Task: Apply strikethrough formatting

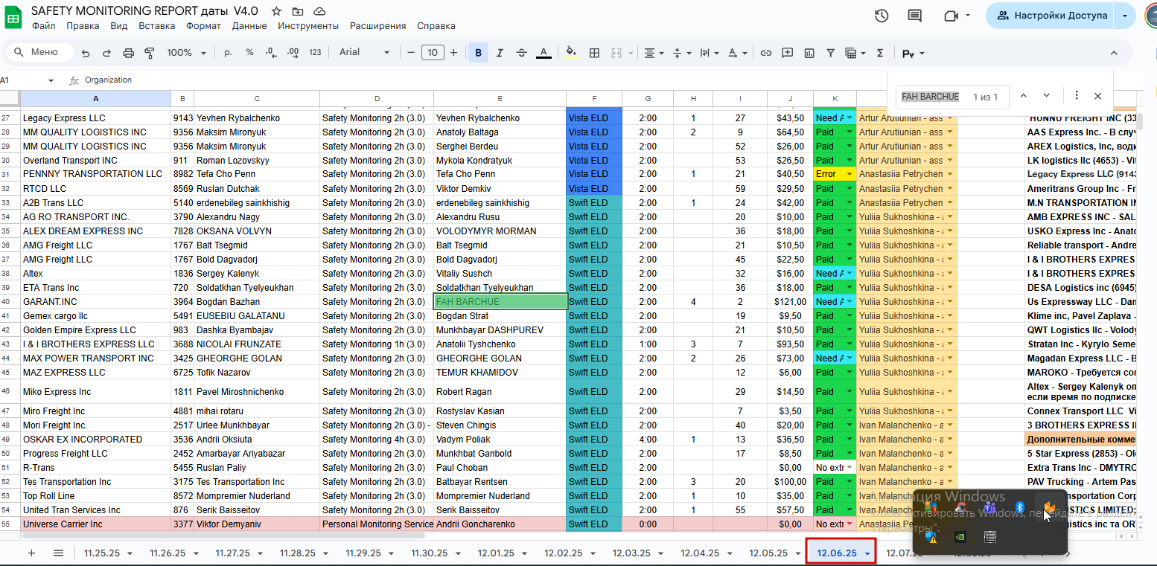Action: pos(521,53)
